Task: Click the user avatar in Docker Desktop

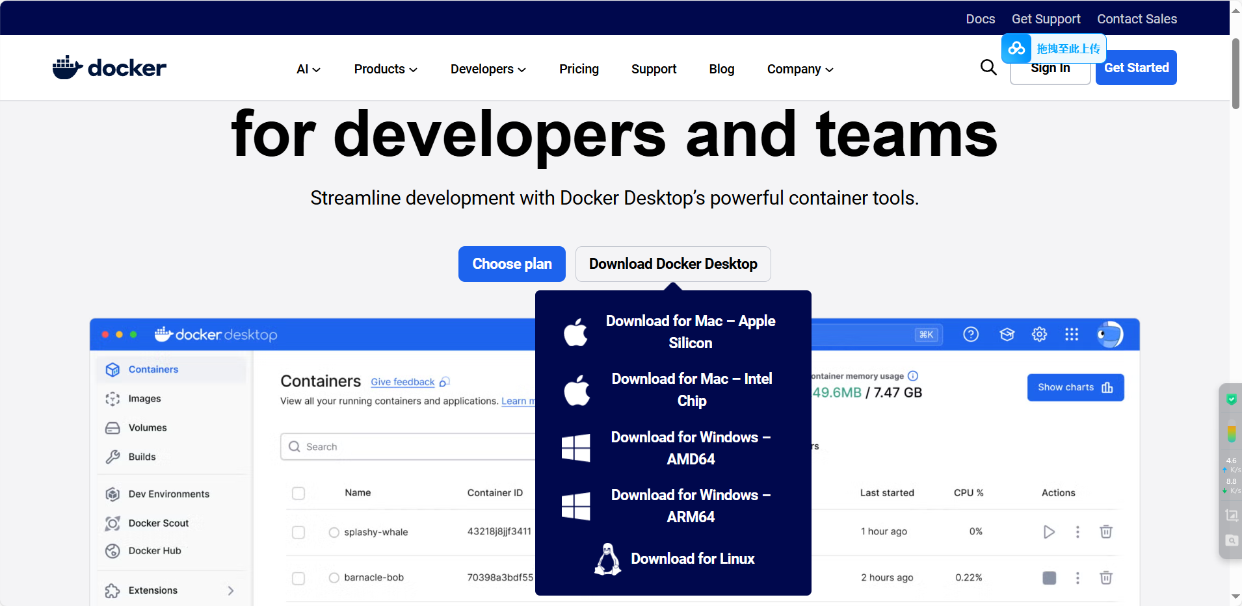Action: (x=1110, y=335)
